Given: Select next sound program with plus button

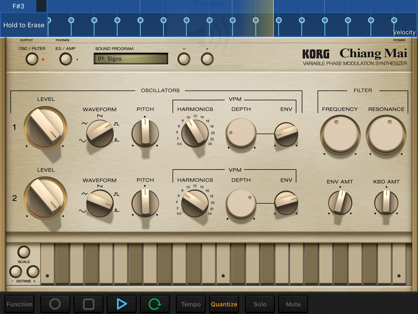Looking at the screenshot, I should pyautogui.click(x=207, y=59).
